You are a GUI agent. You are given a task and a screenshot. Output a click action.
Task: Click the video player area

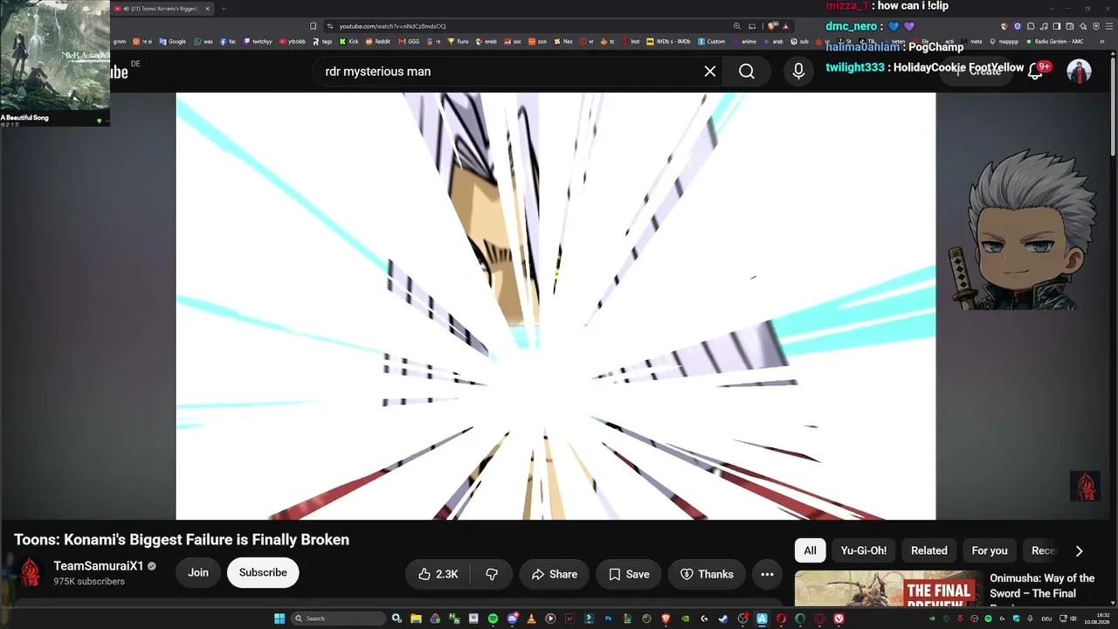click(x=556, y=307)
